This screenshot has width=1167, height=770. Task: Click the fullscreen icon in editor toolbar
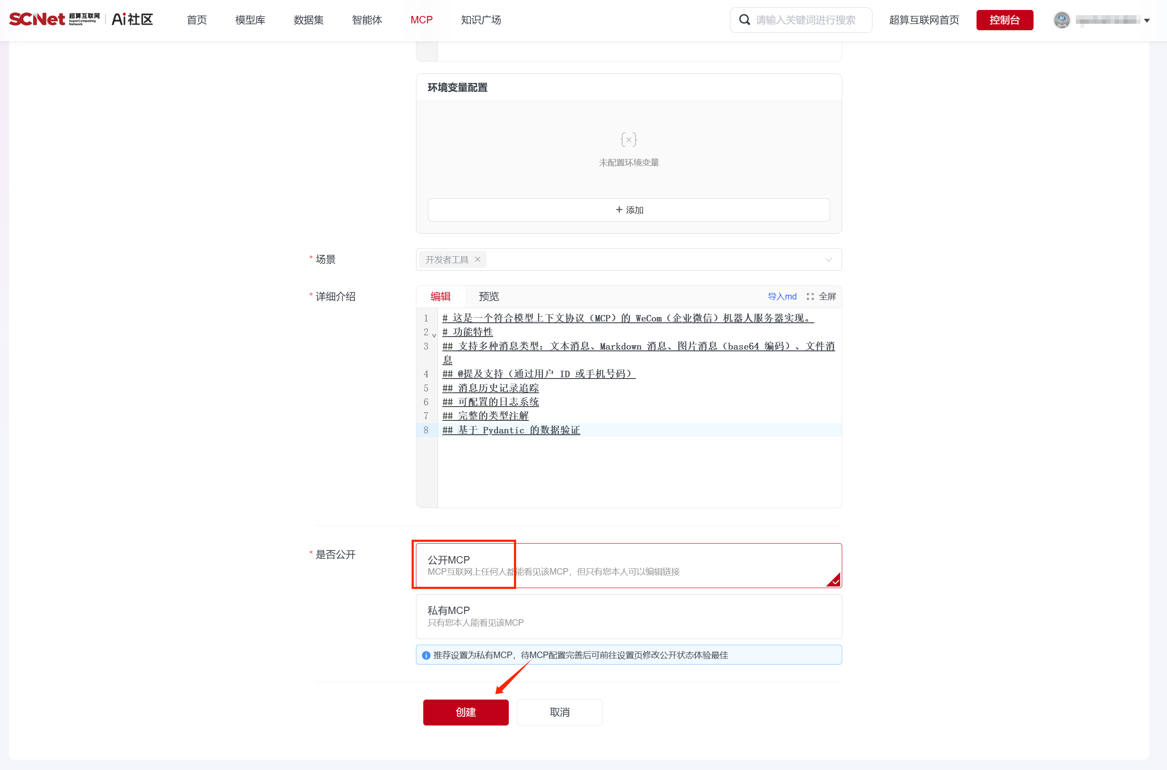pyautogui.click(x=810, y=296)
